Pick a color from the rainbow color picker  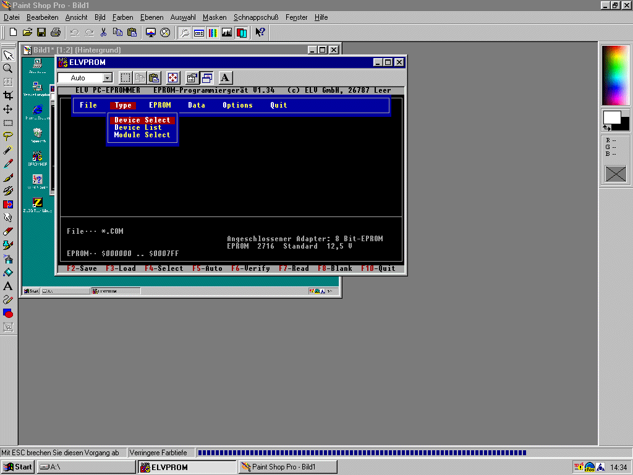(x=615, y=75)
